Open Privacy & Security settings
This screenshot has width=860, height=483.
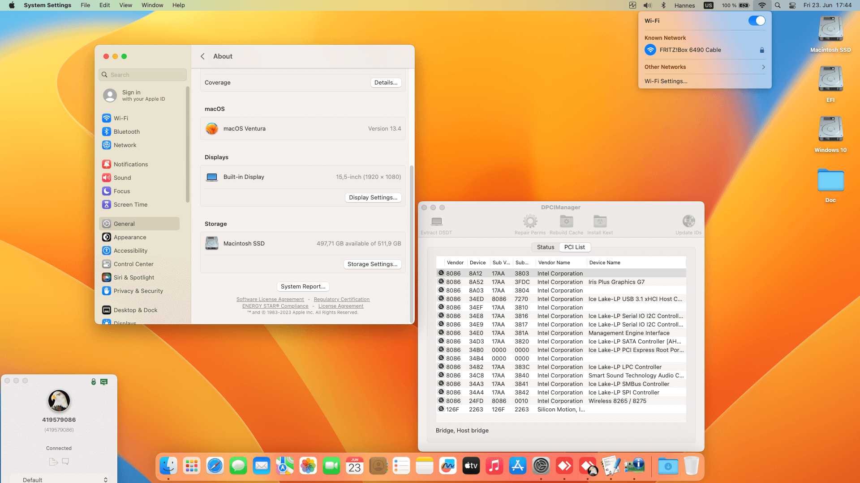tap(138, 291)
